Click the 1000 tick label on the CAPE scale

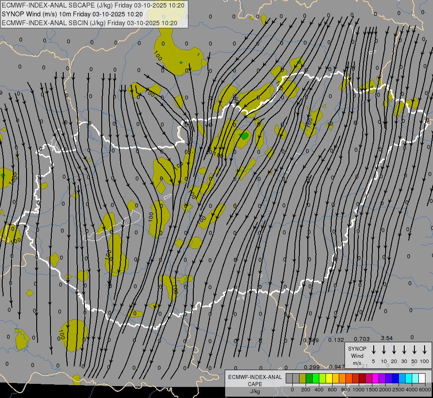pos(359,390)
